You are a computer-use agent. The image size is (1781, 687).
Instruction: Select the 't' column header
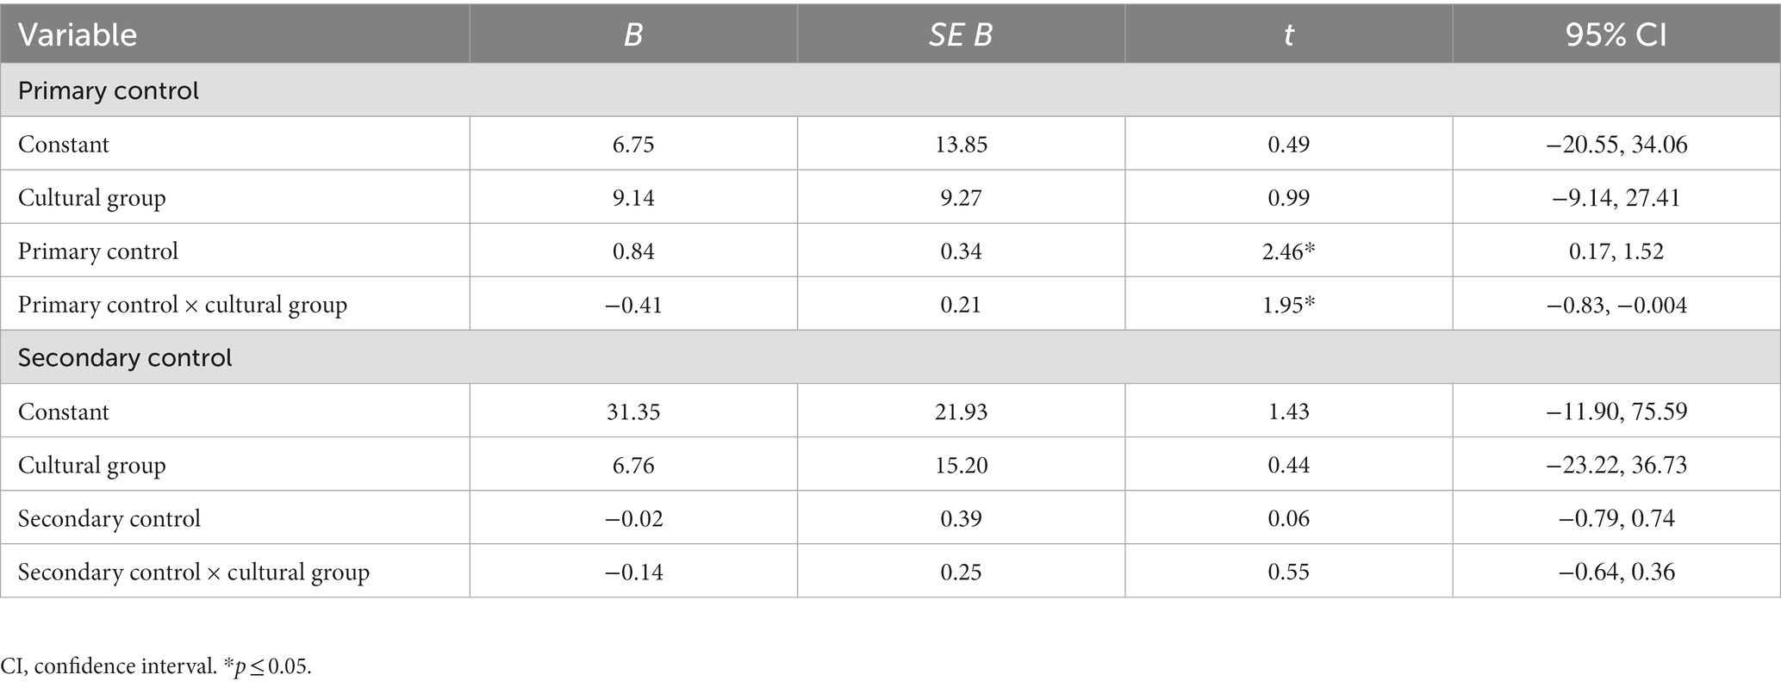pyautogui.click(x=1289, y=34)
